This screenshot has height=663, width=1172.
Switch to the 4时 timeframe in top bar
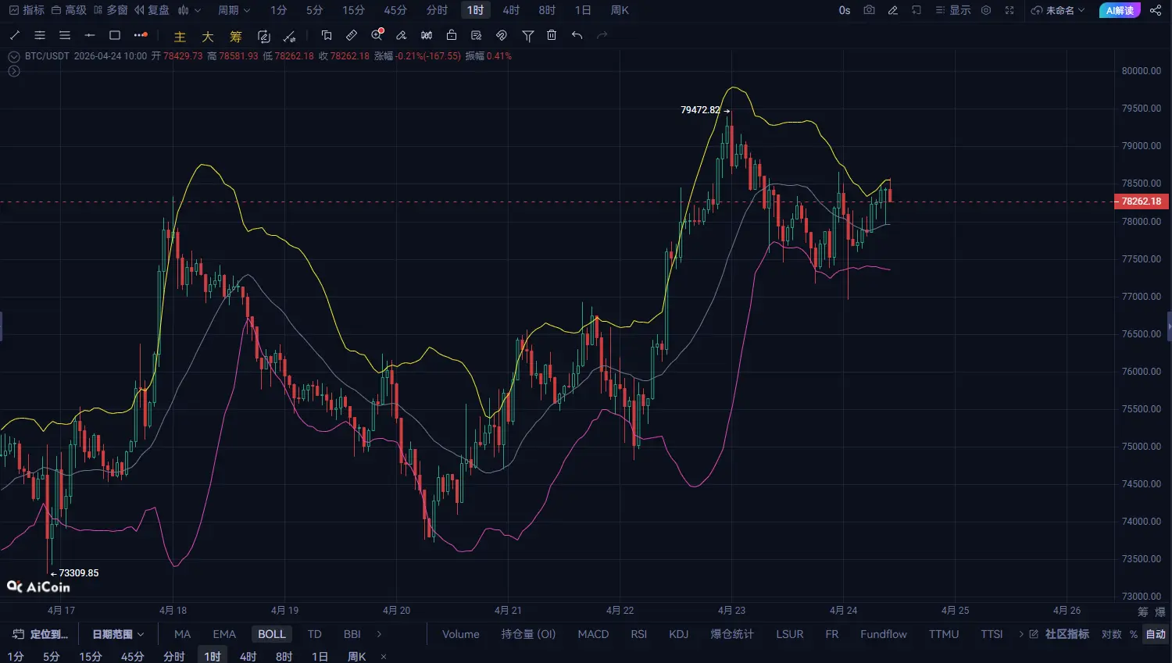coord(511,10)
